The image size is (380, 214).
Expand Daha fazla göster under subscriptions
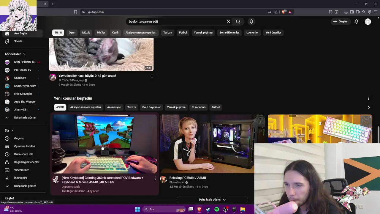23,117
